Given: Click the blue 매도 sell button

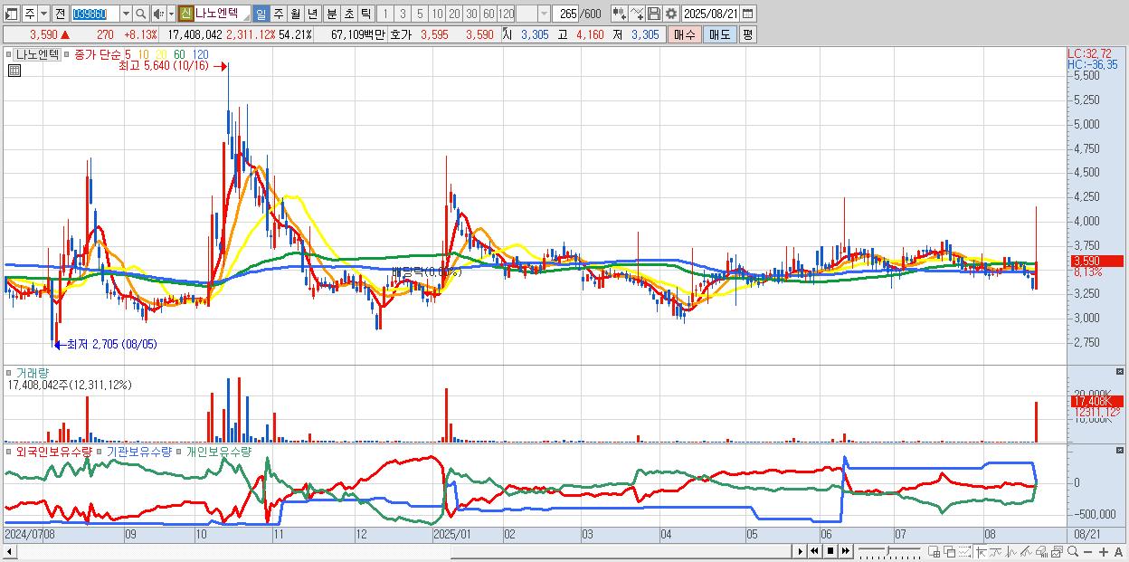Looking at the screenshot, I should (719, 34).
